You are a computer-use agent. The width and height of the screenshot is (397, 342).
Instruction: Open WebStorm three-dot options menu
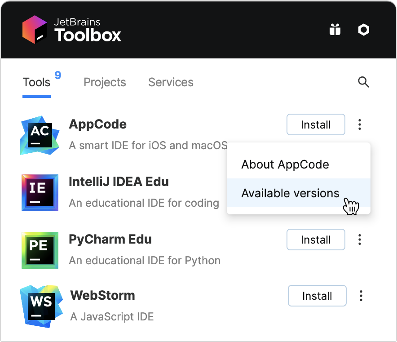[x=361, y=296]
